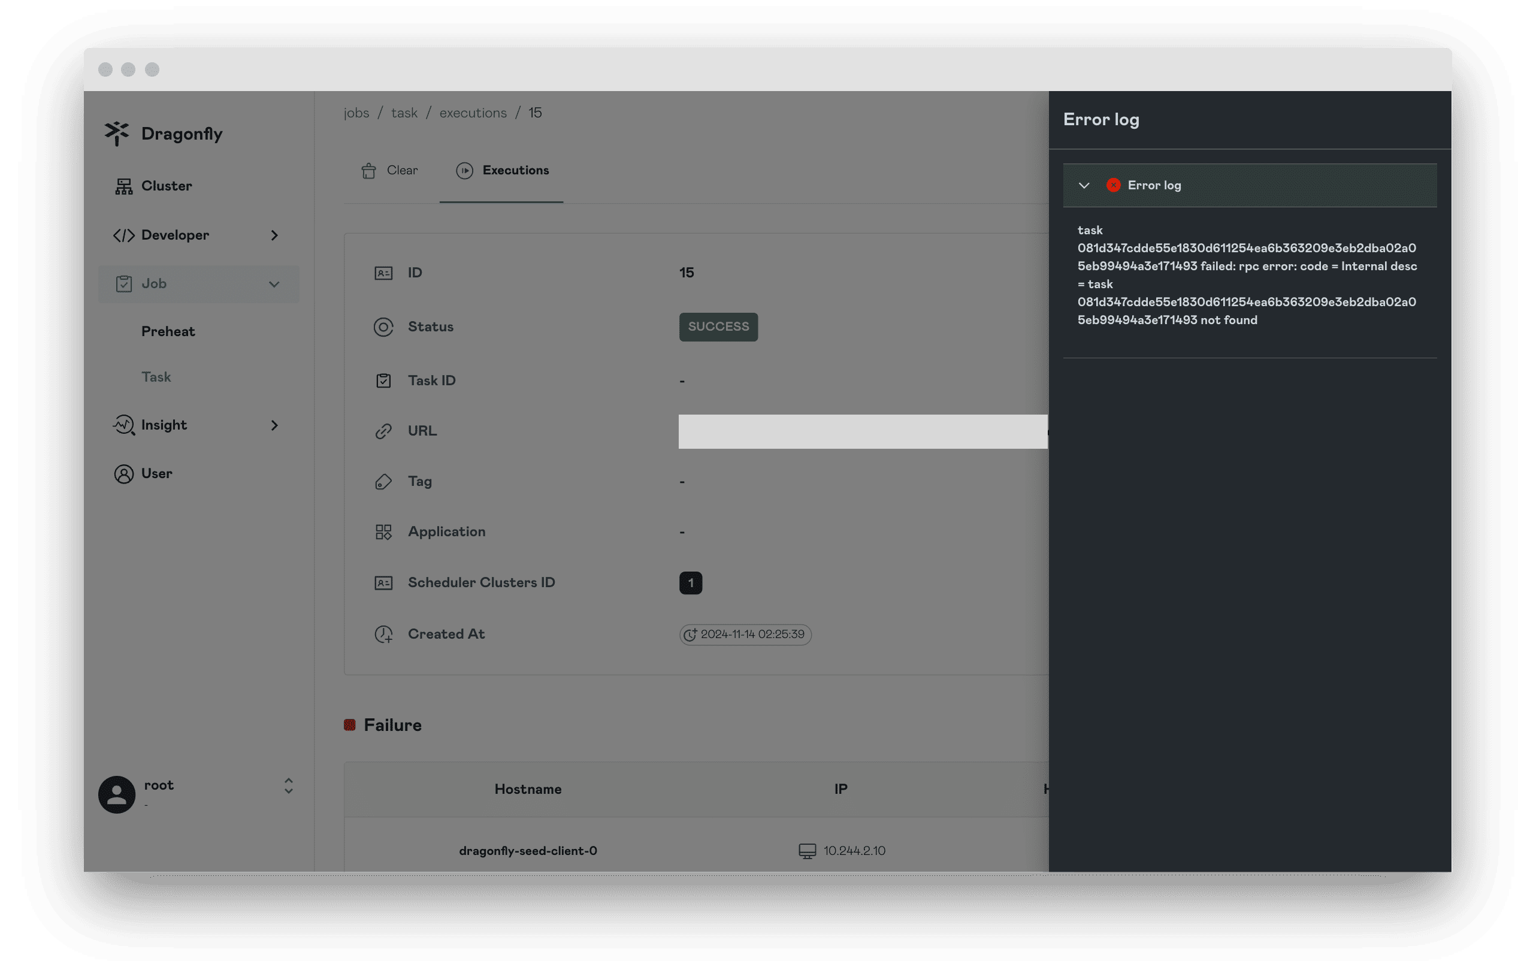Open Preheat under Job menu

(168, 332)
